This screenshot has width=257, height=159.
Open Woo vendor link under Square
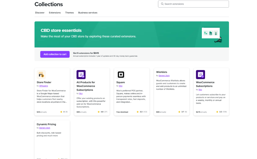tap(121, 86)
